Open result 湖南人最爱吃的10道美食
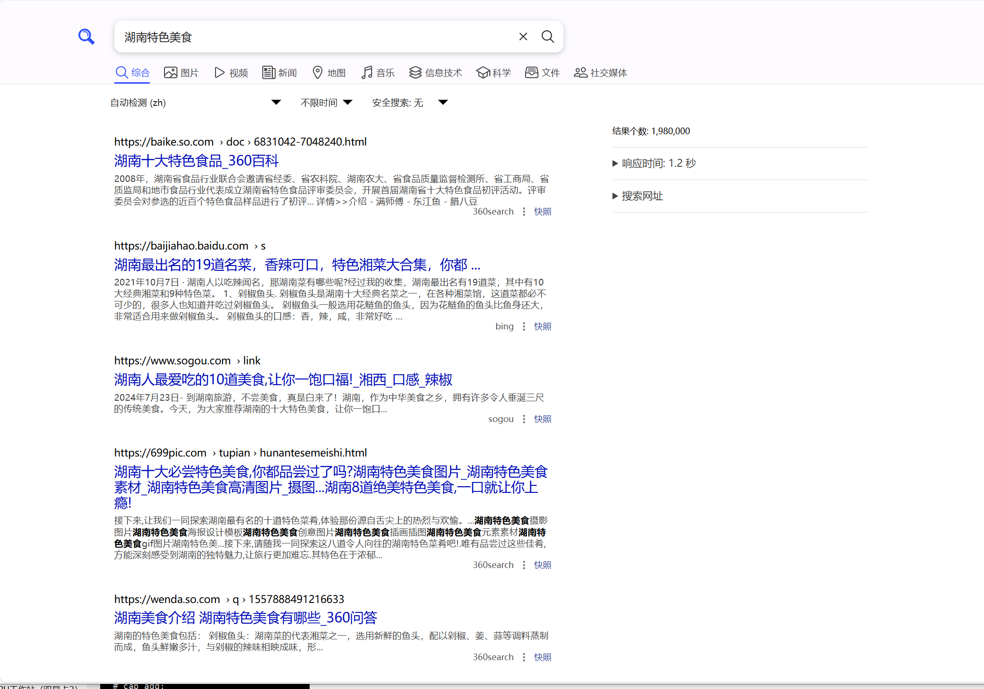 point(283,379)
